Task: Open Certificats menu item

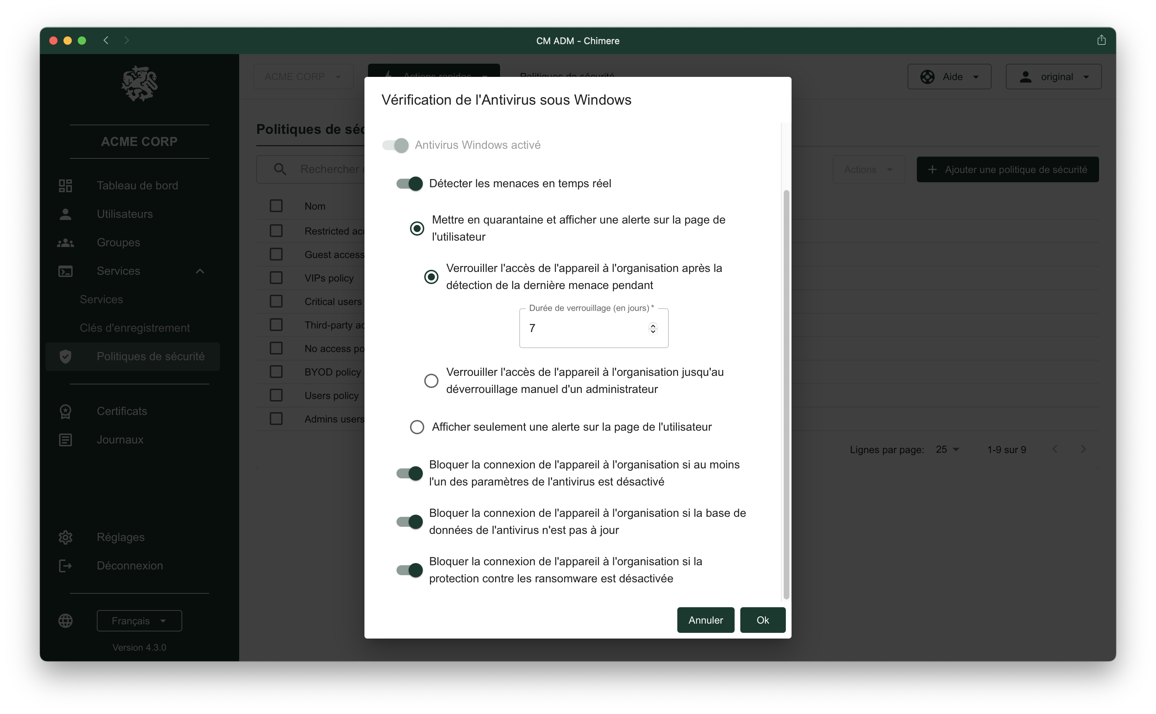Action: (x=122, y=411)
